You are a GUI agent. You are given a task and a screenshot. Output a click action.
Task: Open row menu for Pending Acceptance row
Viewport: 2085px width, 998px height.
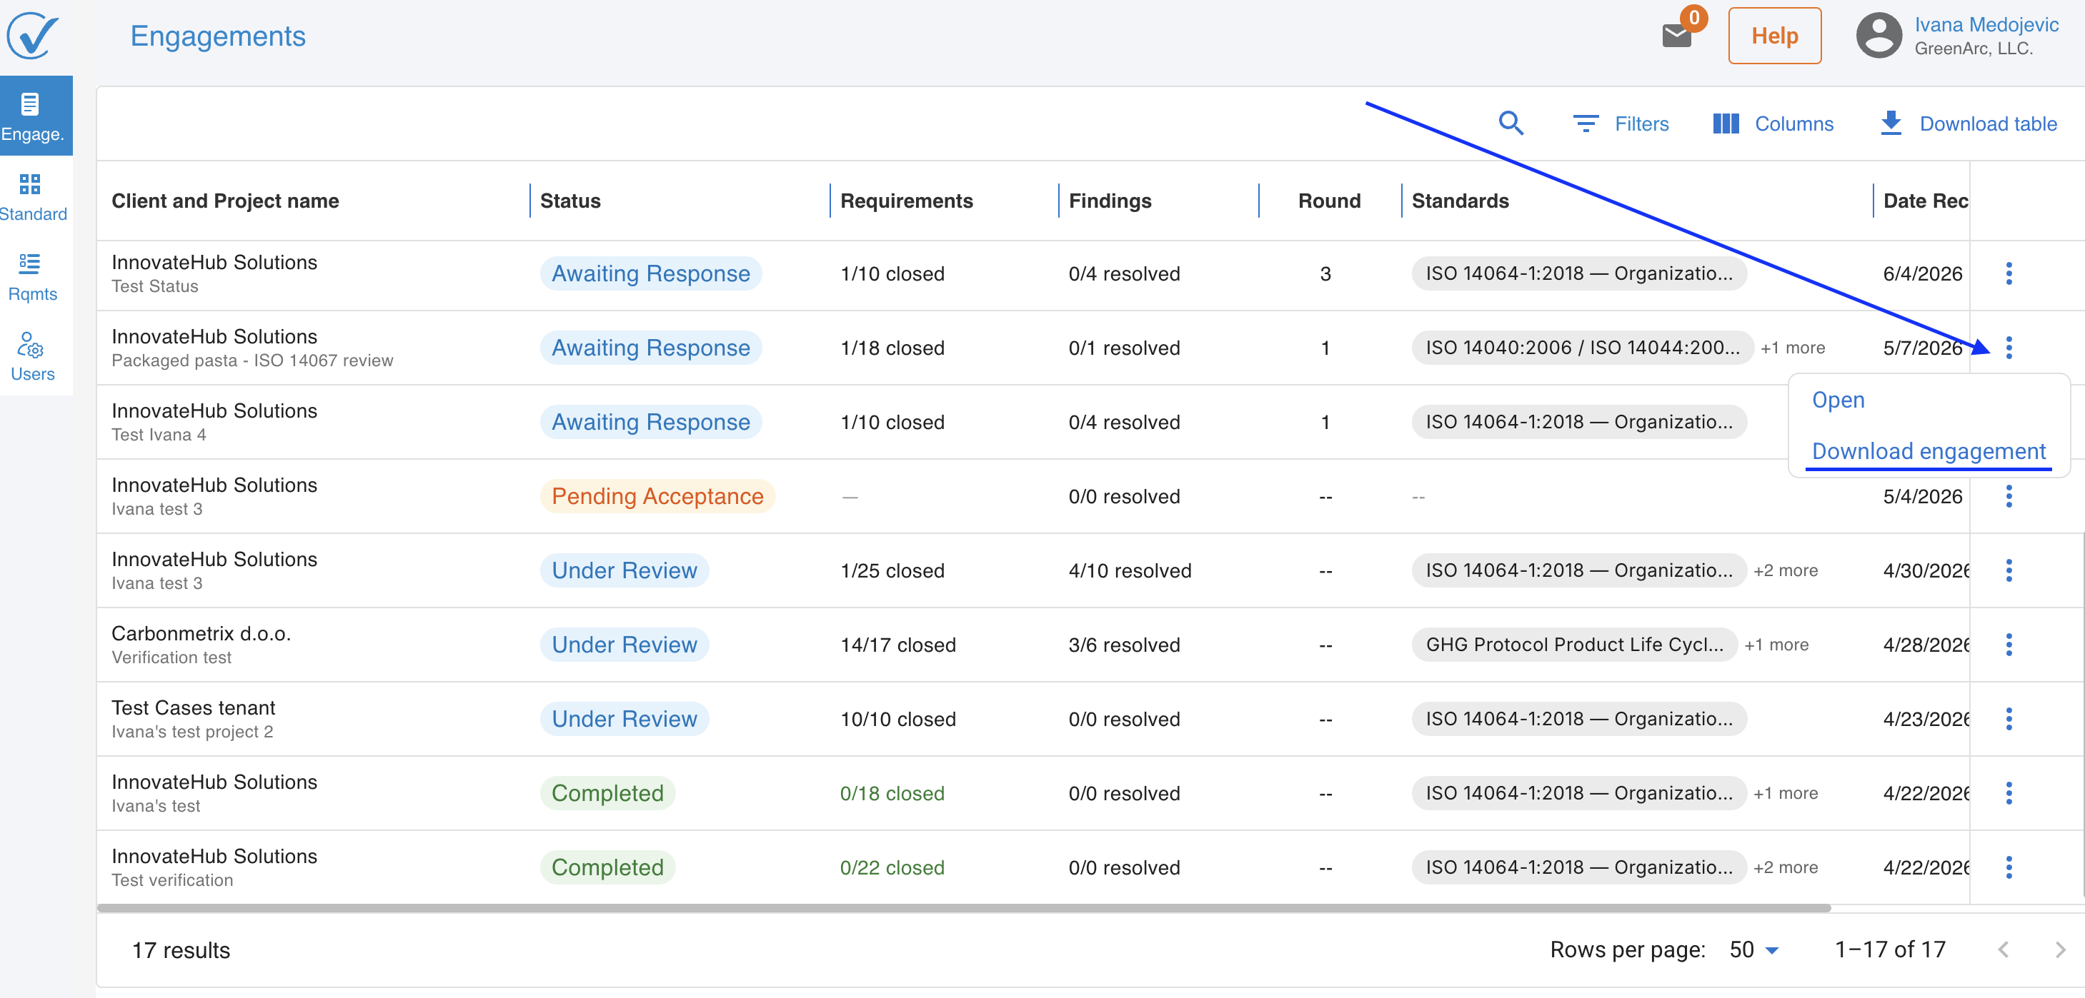pyautogui.click(x=2008, y=495)
